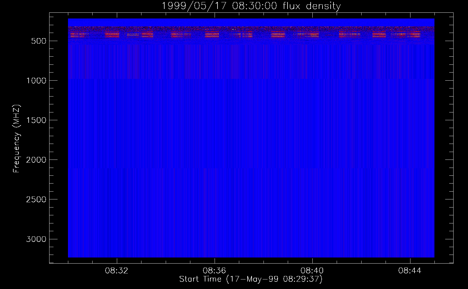
Task: Click the 1000 frequency tick label
Action: pyautogui.click(x=36, y=81)
